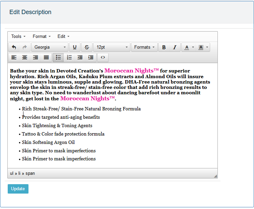Toggle the bullet list button
254x209 pixels.
tap(58, 57)
